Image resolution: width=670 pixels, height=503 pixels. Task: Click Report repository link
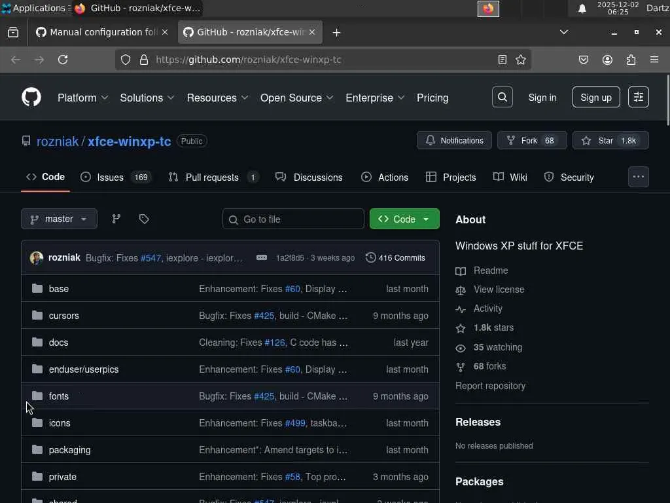(490, 385)
